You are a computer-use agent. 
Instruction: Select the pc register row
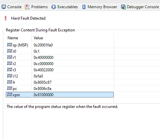click(x=60, y=89)
